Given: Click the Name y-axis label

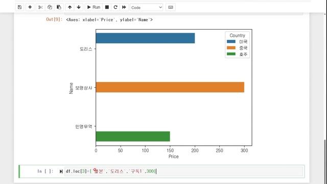Looking at the screenshot, I should [71, 88].
